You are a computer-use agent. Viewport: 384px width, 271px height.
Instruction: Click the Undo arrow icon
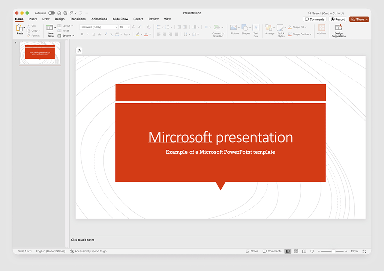pyautogui.click(x=71, y=13)
